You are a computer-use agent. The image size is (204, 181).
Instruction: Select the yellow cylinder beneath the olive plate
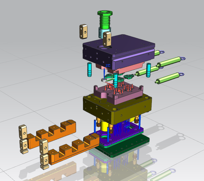(104, 126)
